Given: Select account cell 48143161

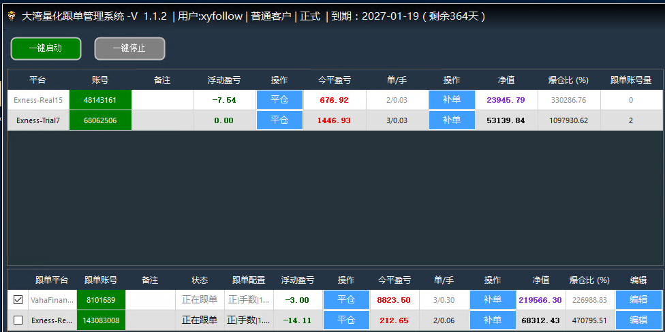Looking at the screenshot, I should (100, 100).
